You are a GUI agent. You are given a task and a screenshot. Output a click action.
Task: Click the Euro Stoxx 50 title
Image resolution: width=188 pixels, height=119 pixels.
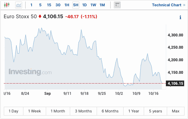coord(20,17)
